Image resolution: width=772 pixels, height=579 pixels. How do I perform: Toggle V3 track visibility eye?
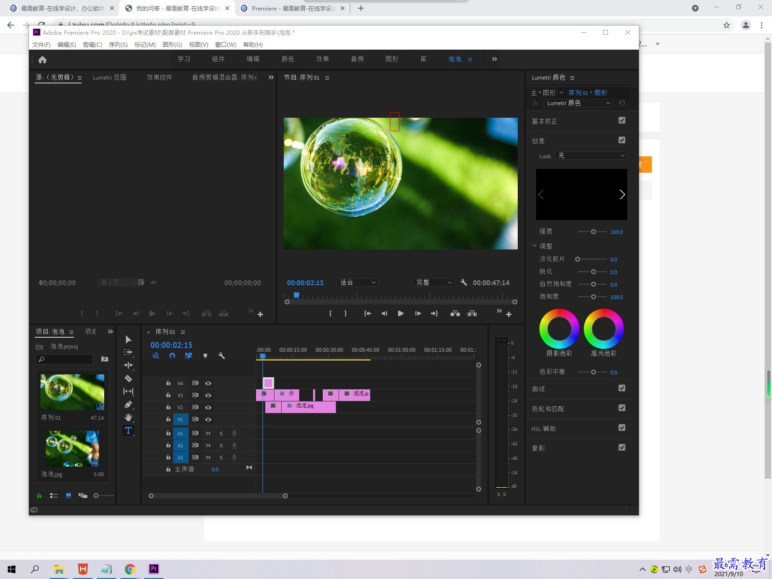click(x=208, y=395)
